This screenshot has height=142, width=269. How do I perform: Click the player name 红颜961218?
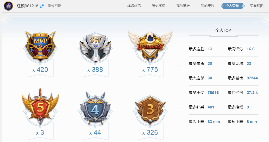27,6
